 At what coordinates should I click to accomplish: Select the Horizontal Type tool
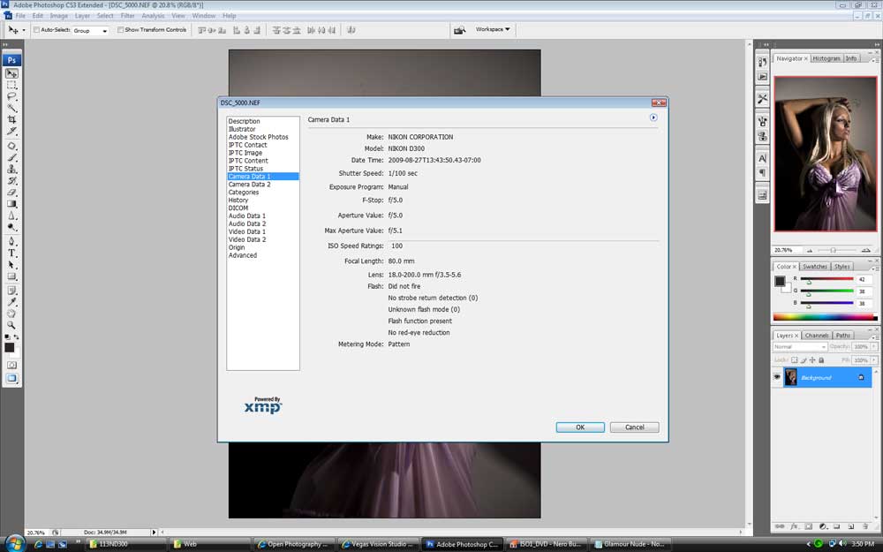11,253
